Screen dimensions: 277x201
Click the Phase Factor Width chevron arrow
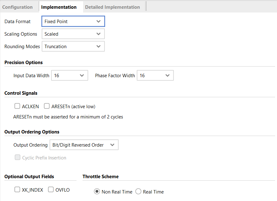click(x=168, y=76)
